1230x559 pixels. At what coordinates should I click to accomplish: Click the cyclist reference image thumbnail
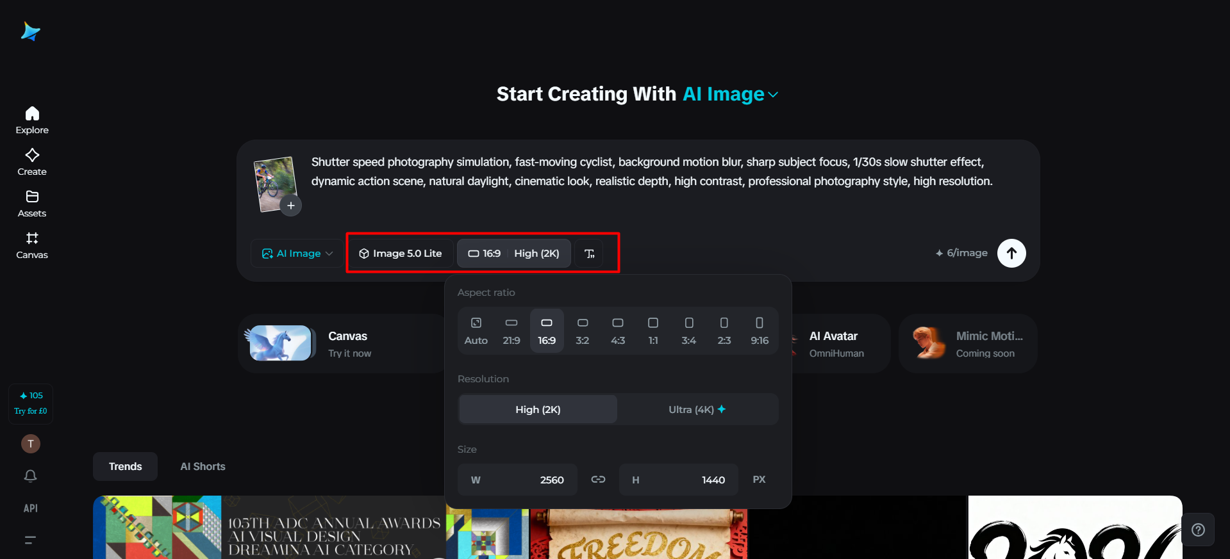click(276, 184)
